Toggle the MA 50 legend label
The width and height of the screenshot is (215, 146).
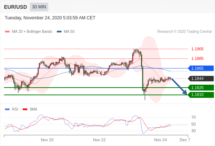point(69,32)
